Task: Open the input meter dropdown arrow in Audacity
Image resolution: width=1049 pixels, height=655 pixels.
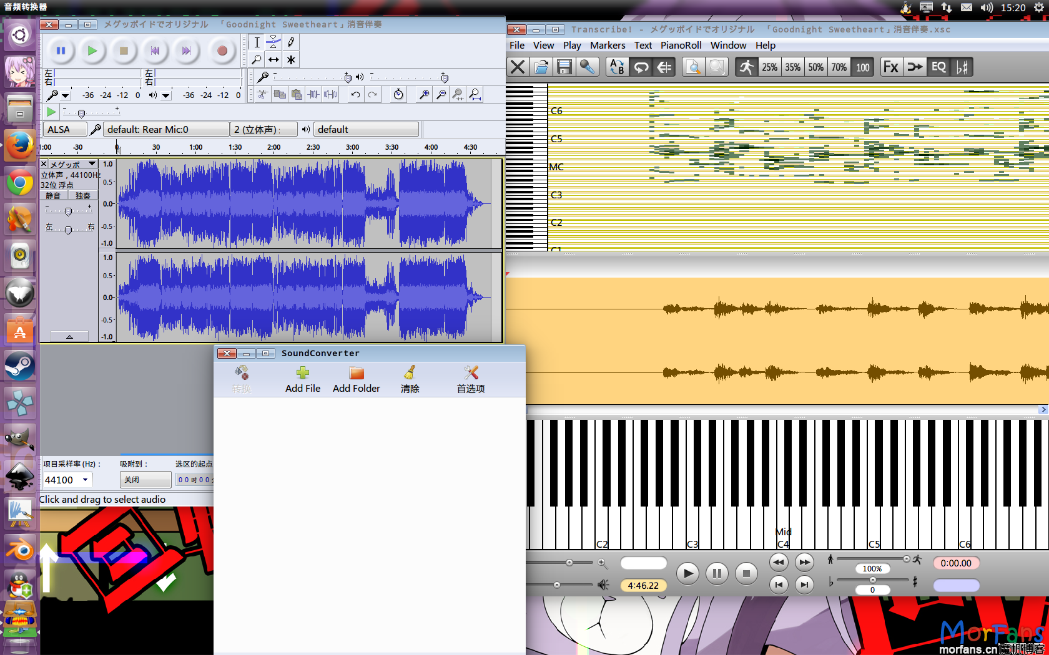Action: 65,96
